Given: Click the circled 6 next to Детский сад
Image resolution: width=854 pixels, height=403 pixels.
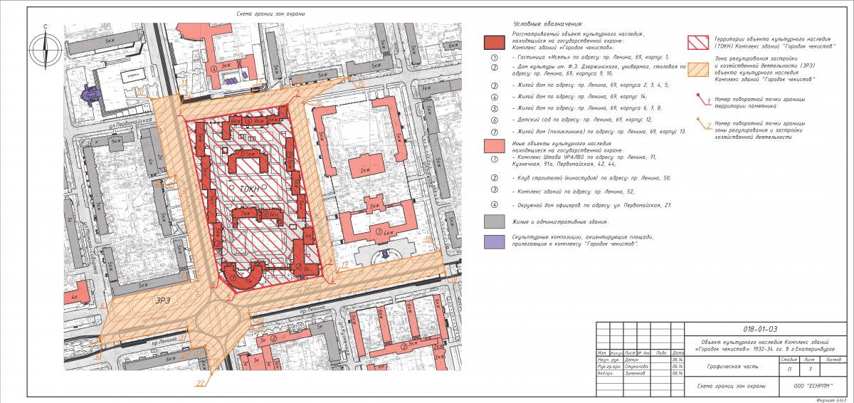Looking at the screenshot, I should 494,121.
